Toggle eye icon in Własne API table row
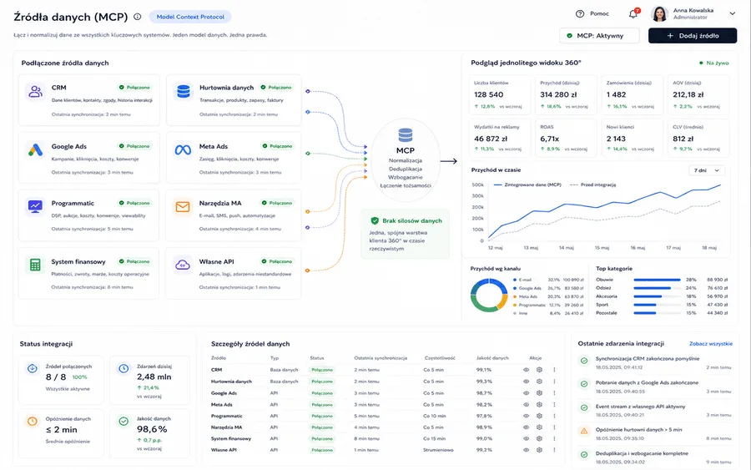 [526, 450]
